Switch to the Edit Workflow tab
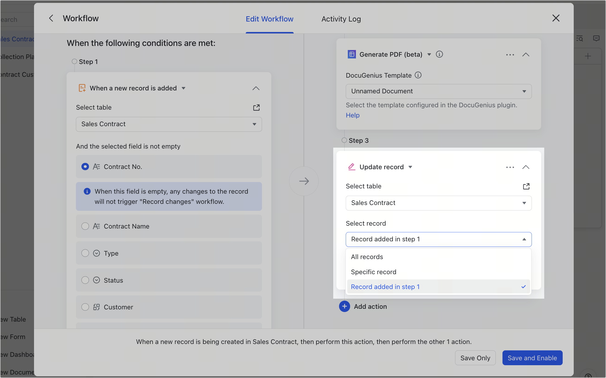Image resolution: width=606 pixels, height=378 pixels. click(x=270, y=19)
